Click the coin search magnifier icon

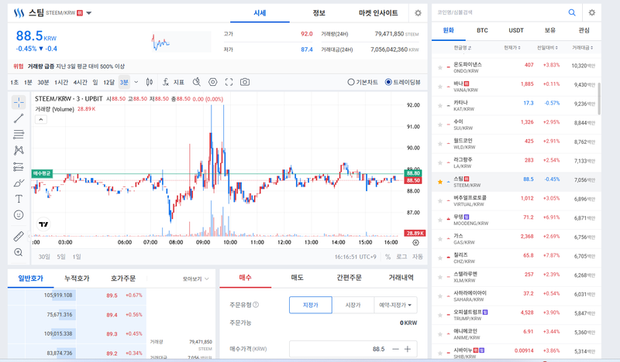pos(572,12)
